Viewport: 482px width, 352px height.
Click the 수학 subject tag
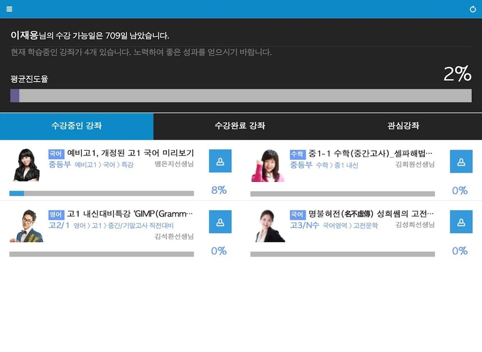pyautogui.click(x=298, y=154)
